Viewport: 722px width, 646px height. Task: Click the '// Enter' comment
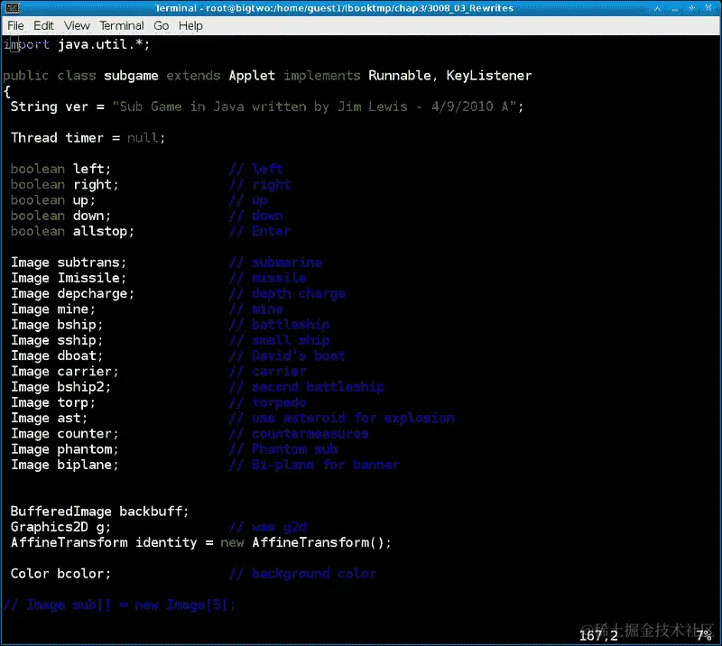260,231
